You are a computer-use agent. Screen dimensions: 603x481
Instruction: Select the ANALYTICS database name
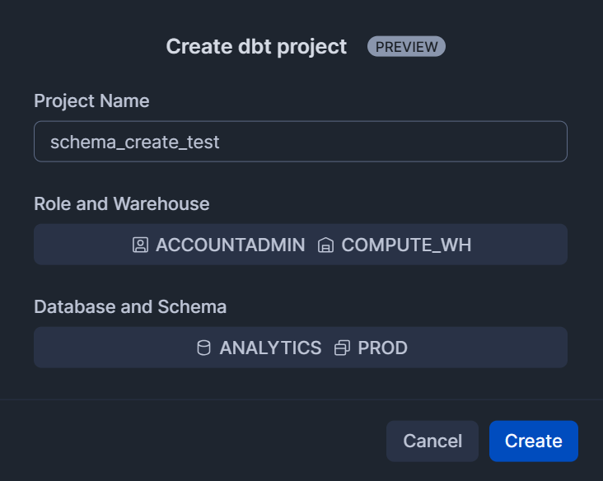point(270,348)
